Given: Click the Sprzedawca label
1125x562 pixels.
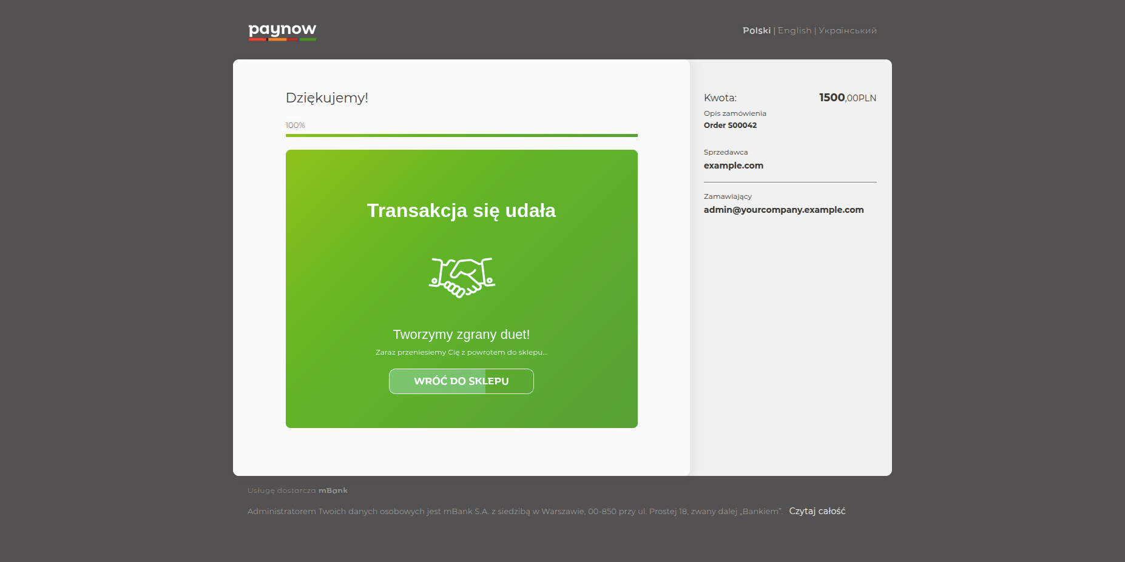Looking at the screenshot, I should pyautogui.click(x=726, y=152).
